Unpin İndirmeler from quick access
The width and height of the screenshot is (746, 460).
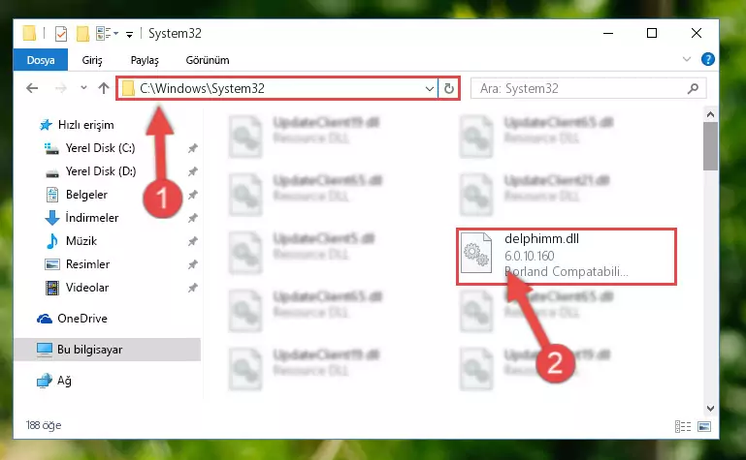click(x=193, y=218)
